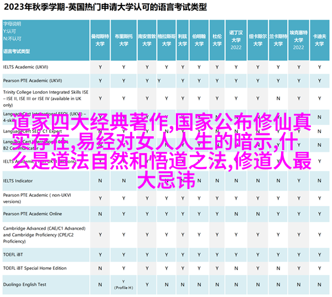This screenshot has width=332, height=297.
Task: Select the 曼彻斯特大学 column header
Action: 100,40
